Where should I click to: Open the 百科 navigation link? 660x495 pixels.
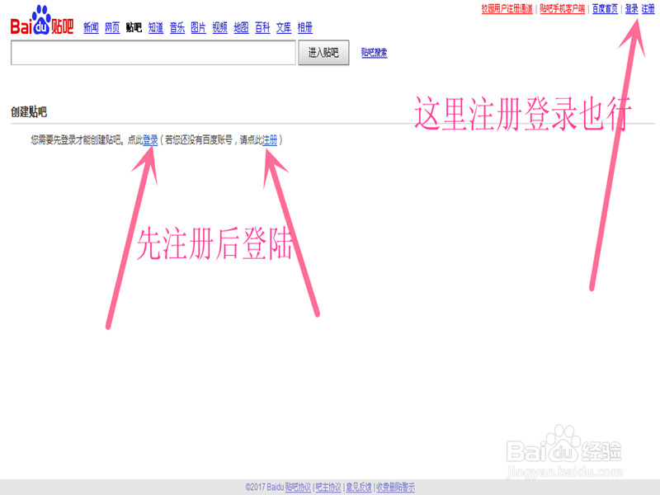click(262, 28)
